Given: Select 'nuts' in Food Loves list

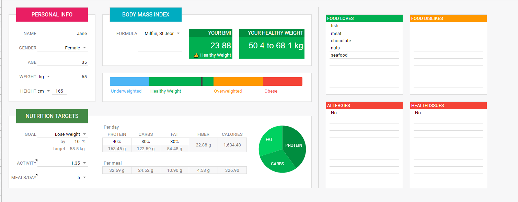Looking at the screenshot, I should click(x=364, y=48).
